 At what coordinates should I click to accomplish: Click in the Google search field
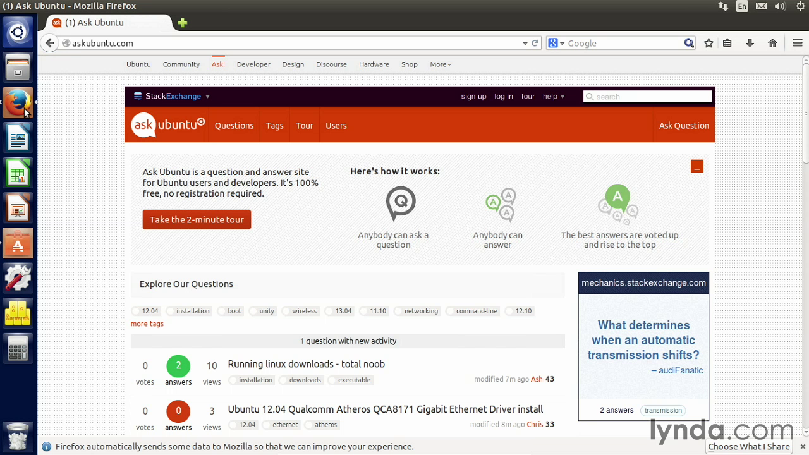623,43
